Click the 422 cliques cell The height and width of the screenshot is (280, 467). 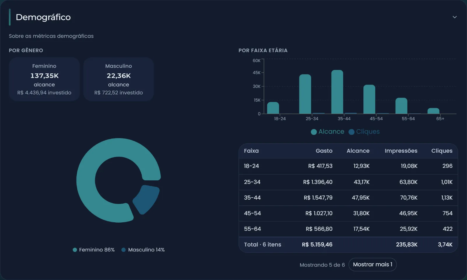pyautogui.click(x=447, y=229)
